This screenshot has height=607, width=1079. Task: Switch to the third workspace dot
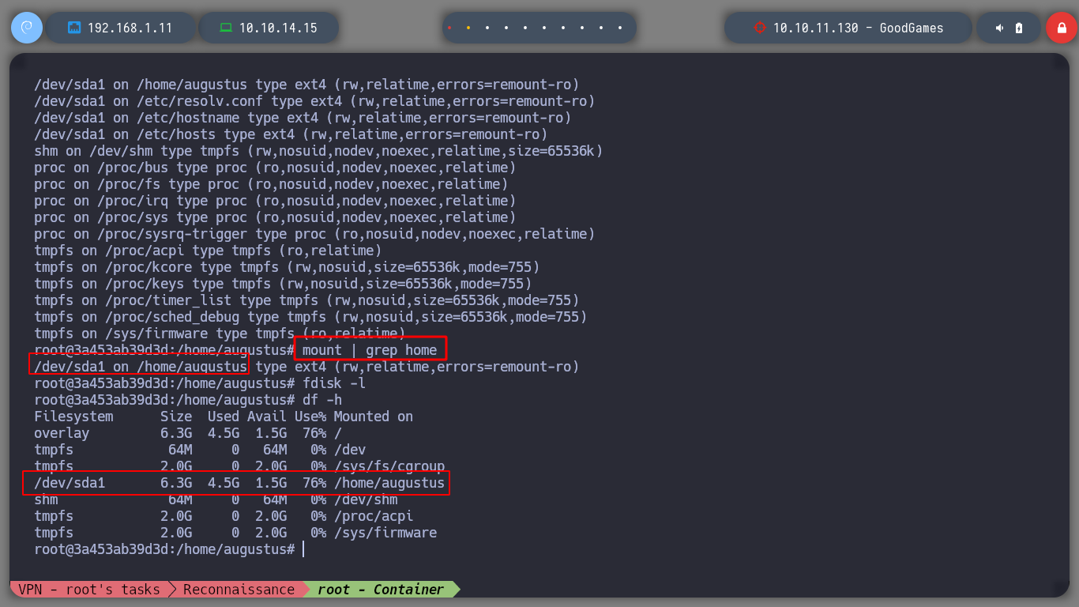point(487,28)
